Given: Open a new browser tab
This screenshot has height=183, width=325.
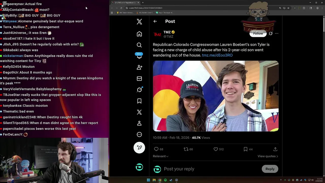Looking at the screenshot, I should pyautogui.click(x=143, y=3).
